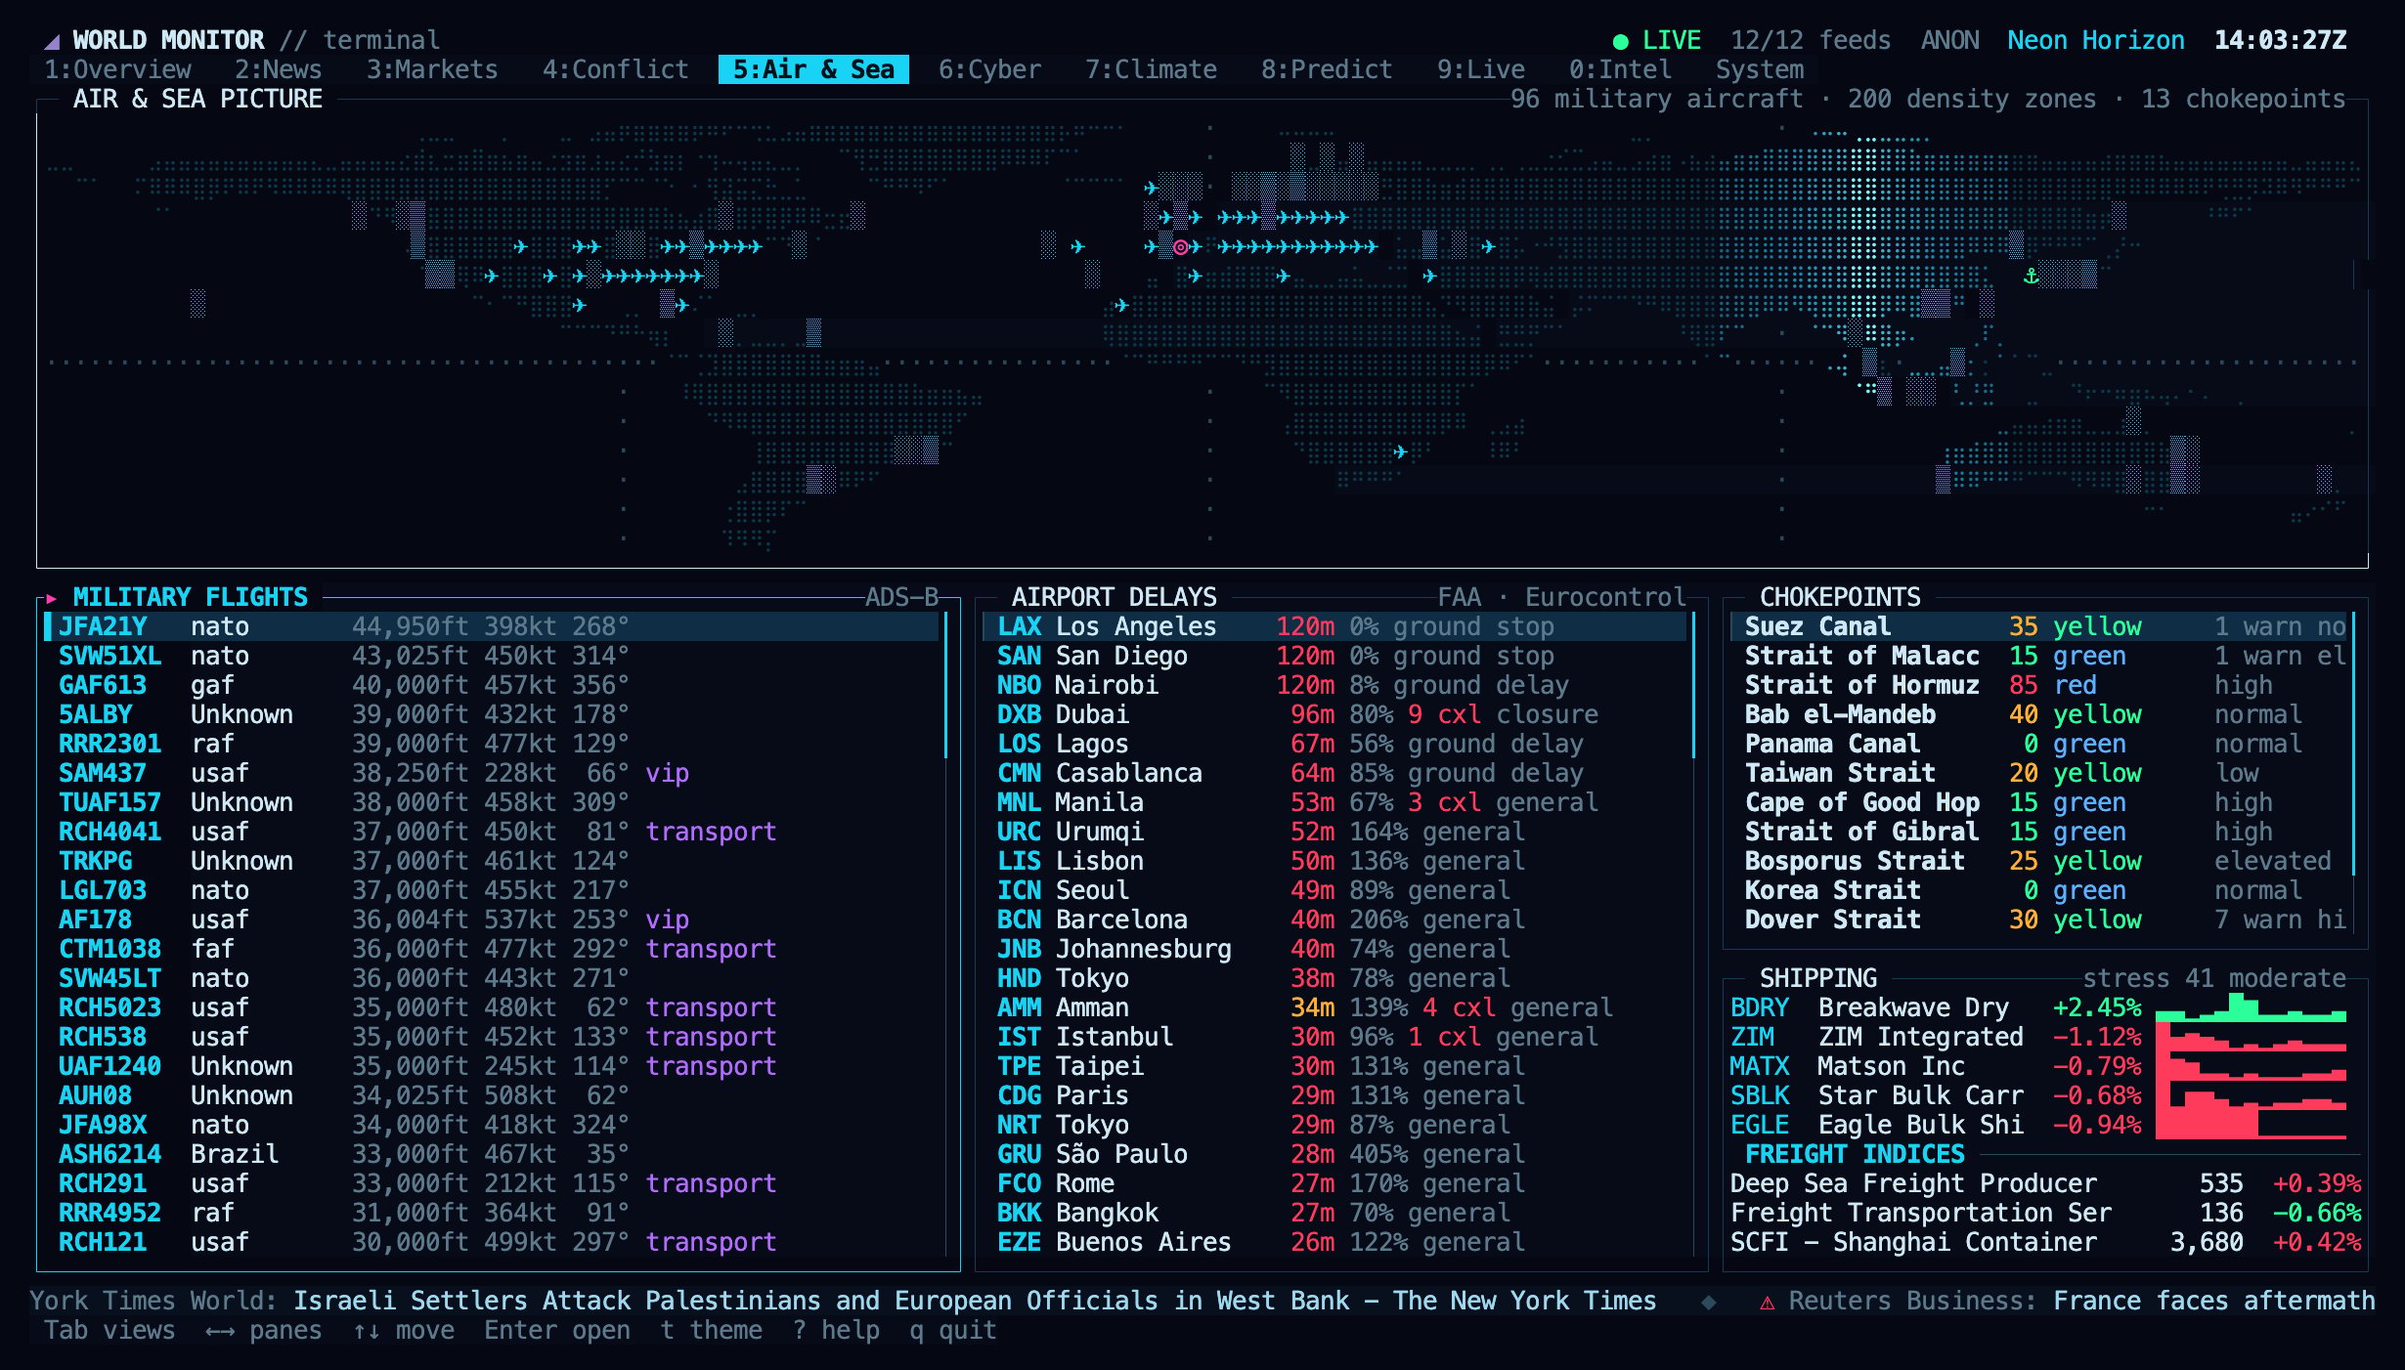Image resolution: width=2405 pixels, height=1370 pixels.
Task: Select the ZIM Integrated shipping row
Action: coord(2038,1037)
